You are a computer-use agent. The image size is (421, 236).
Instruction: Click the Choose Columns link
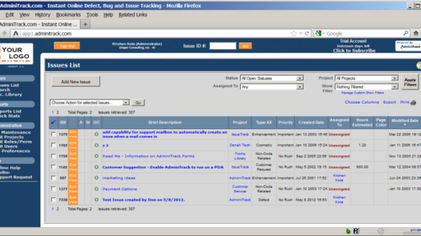(362, 102)
